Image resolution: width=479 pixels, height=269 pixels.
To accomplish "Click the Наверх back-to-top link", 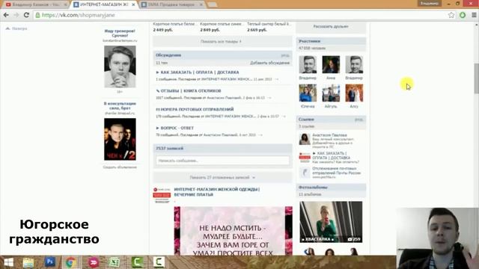I will (16, 28).
